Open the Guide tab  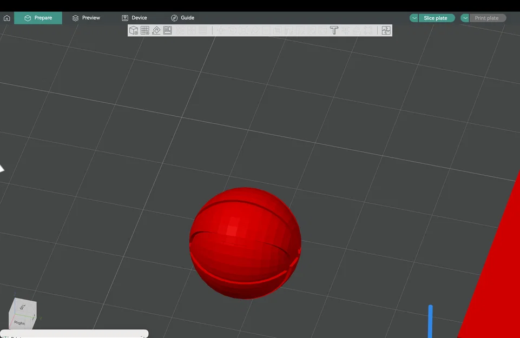point(183,18)
